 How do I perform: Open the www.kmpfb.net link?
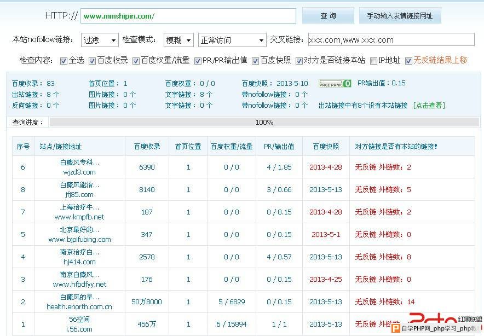pos(79,217)
